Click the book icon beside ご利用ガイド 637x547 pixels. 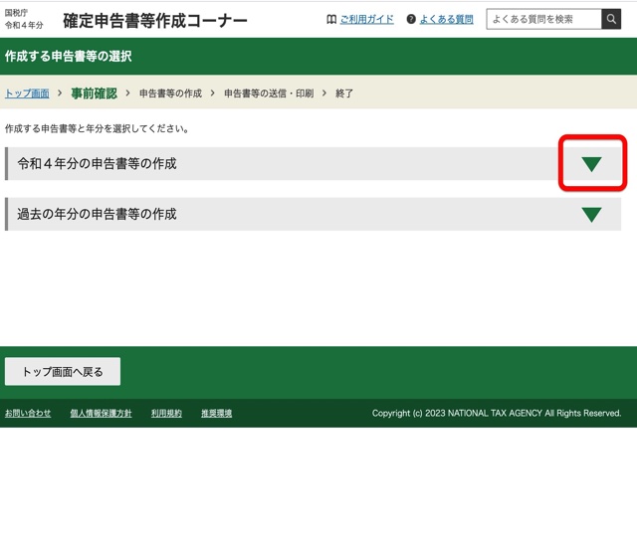(331, 20)
